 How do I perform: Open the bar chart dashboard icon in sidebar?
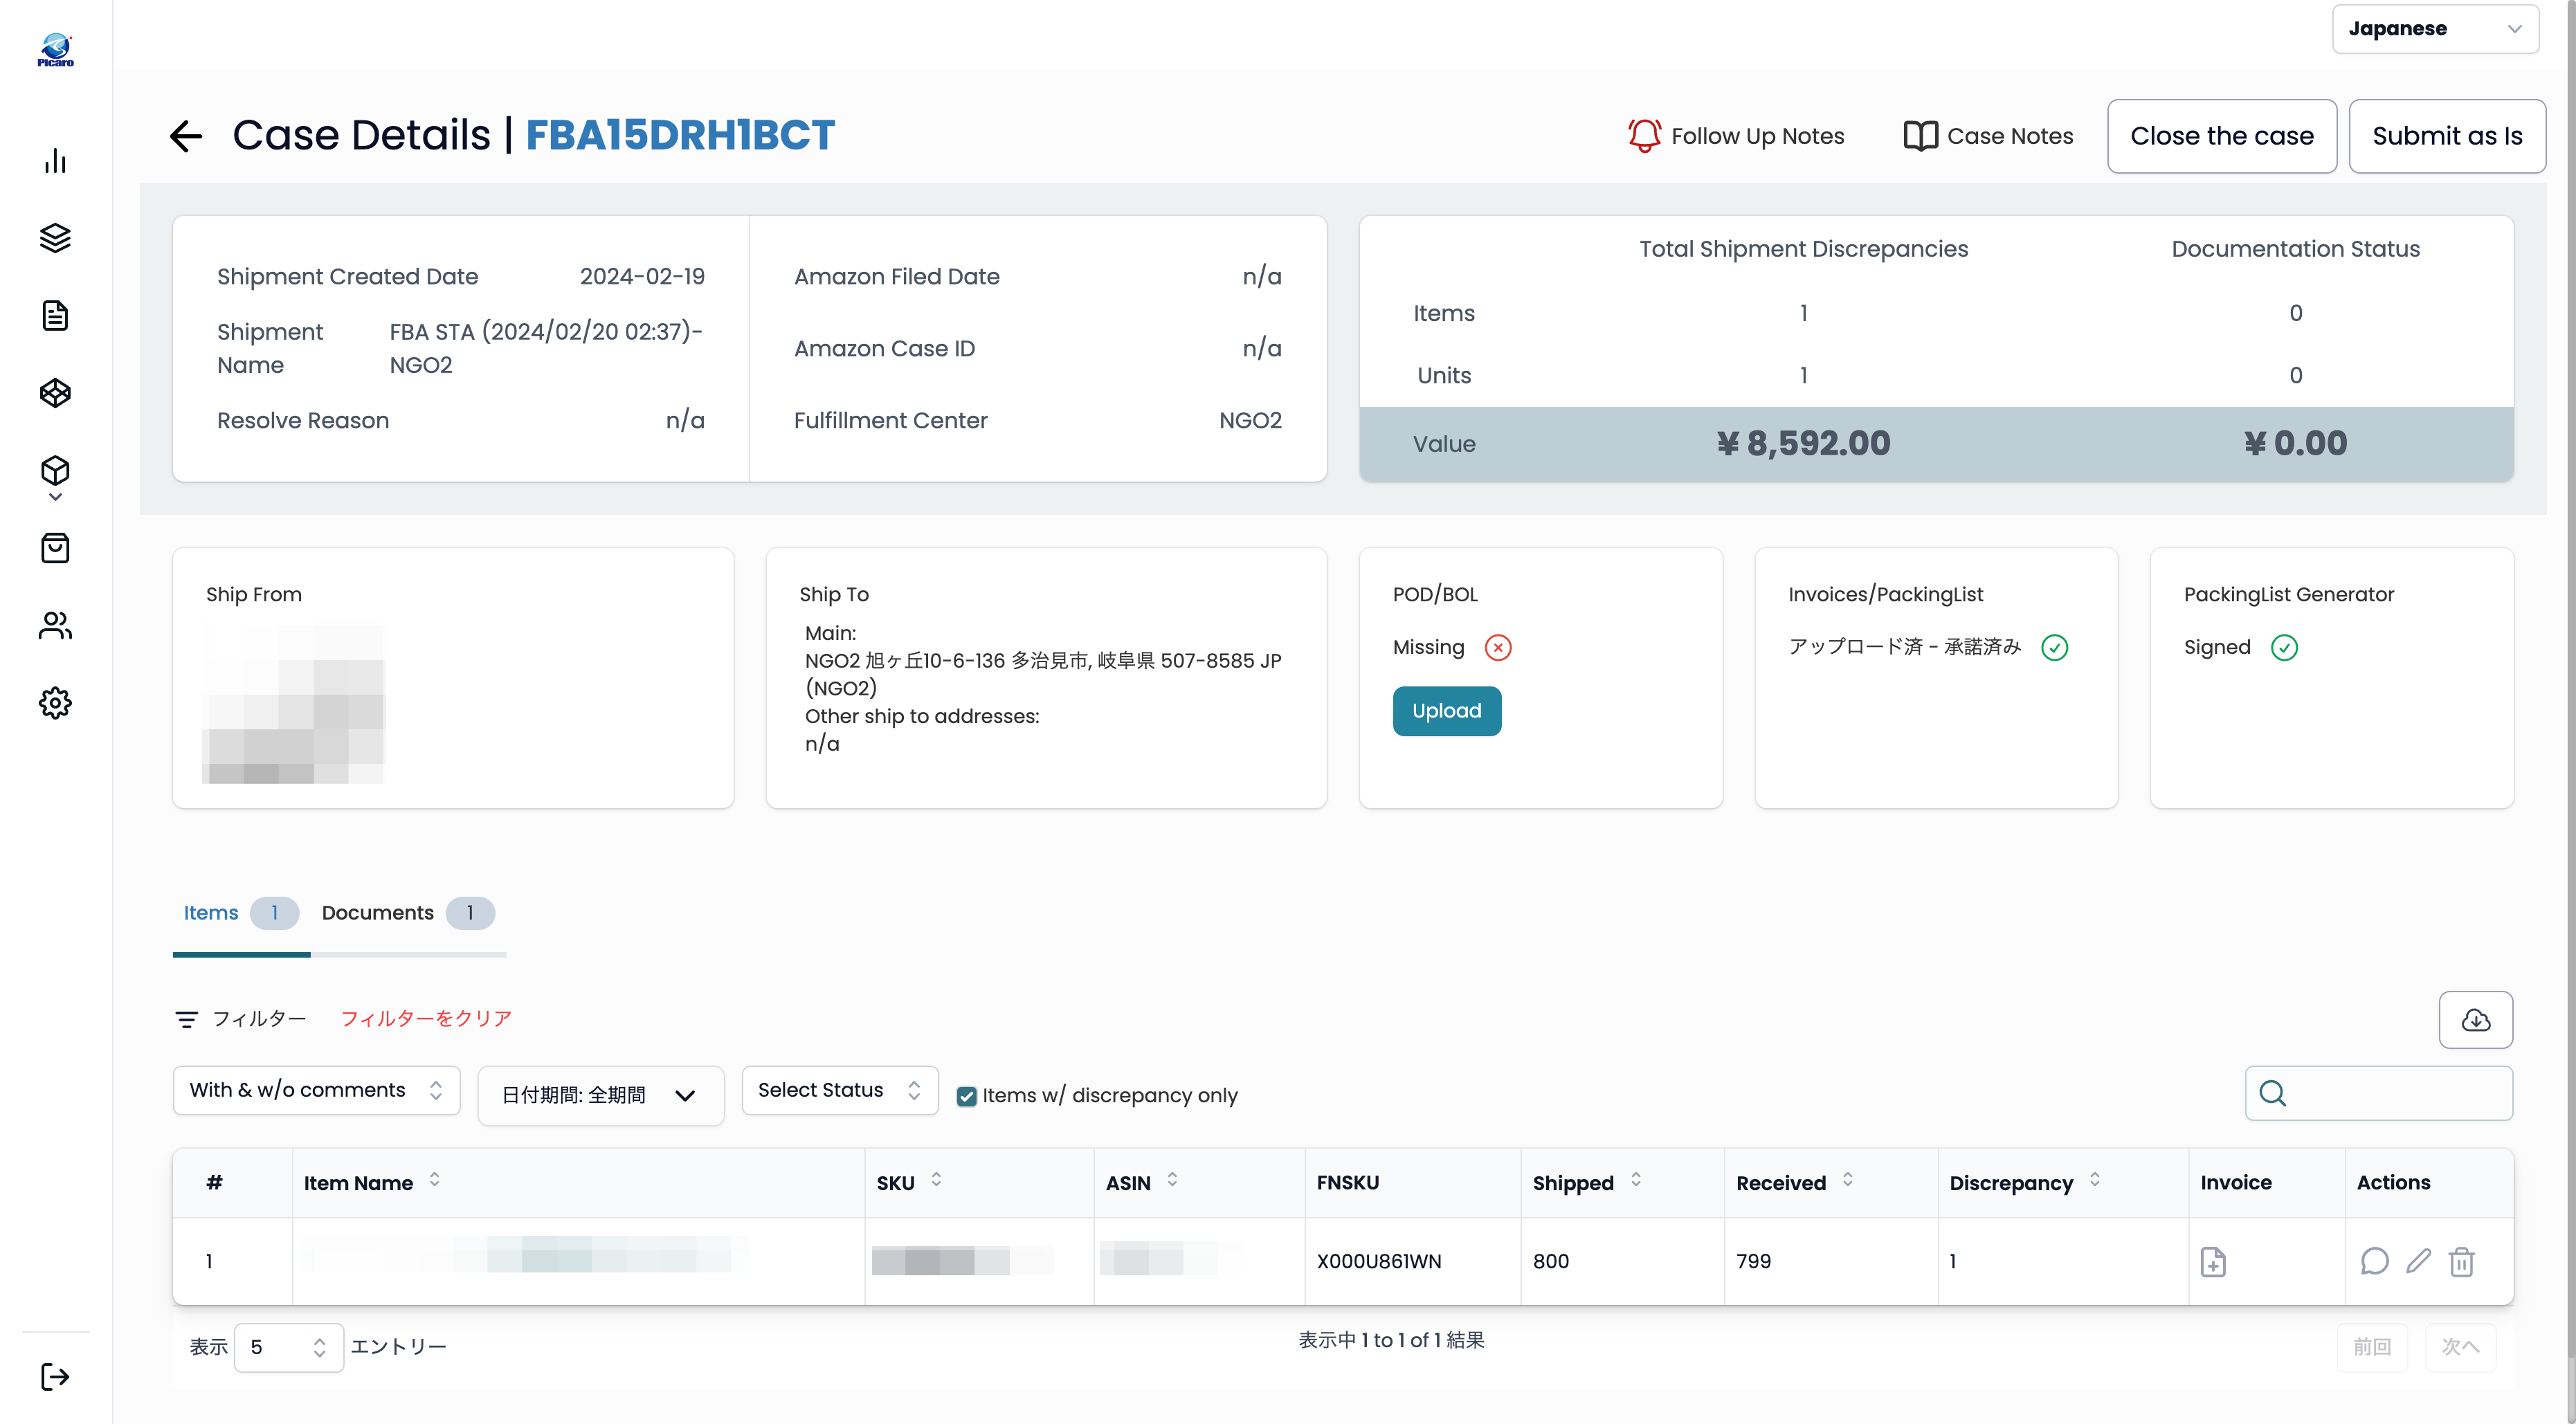point(55,161)
